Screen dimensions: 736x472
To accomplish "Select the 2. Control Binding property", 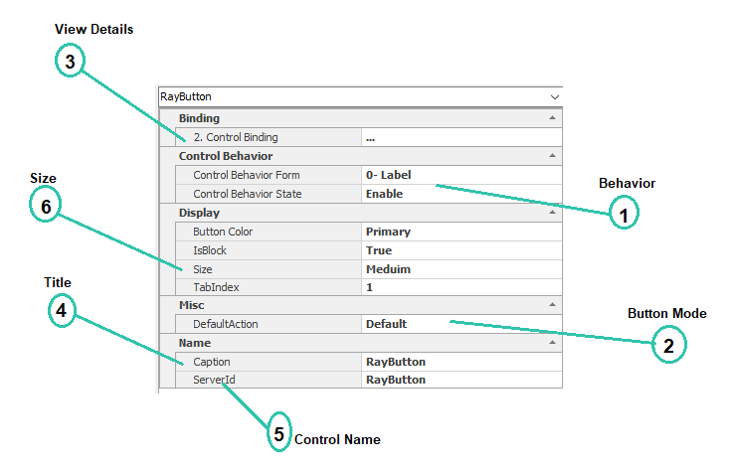I will pos(236,137).
